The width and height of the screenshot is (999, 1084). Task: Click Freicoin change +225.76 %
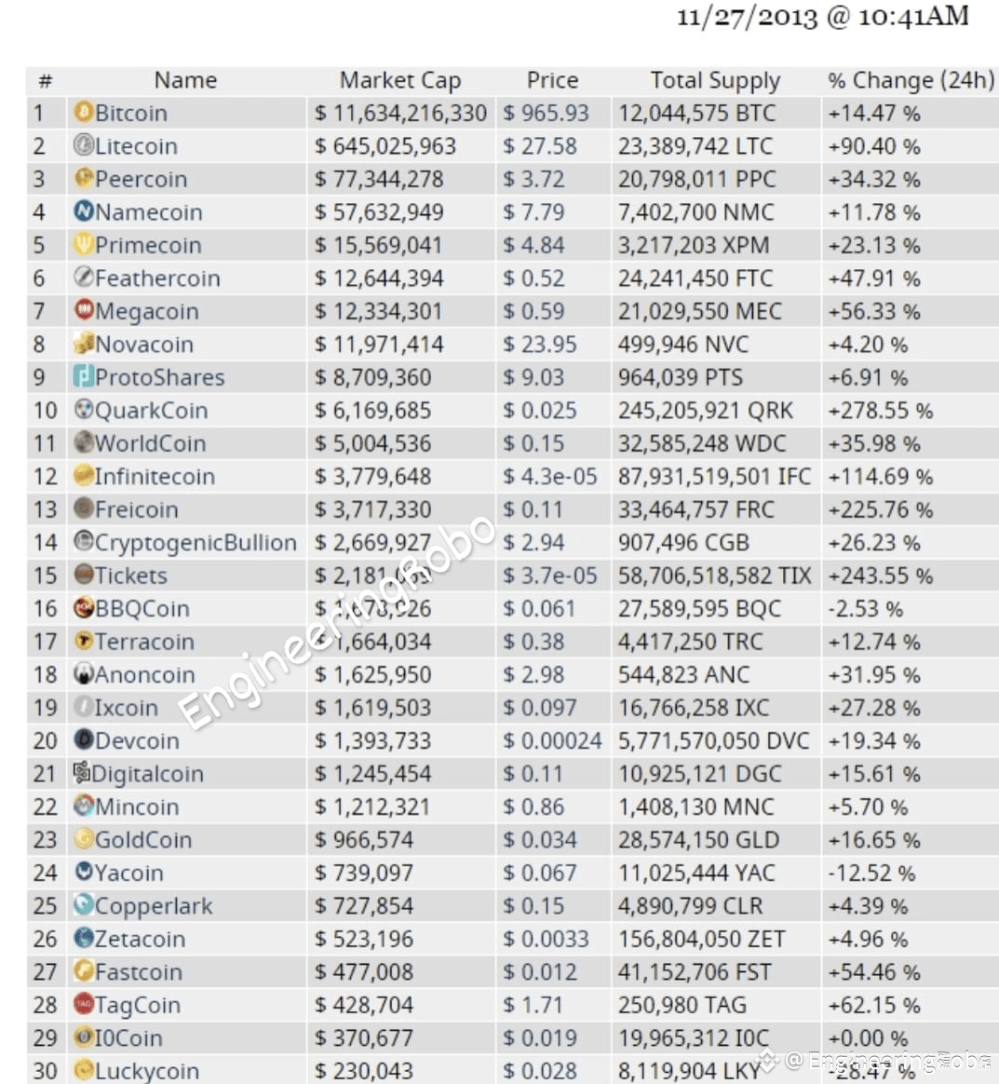pos(881,509)
